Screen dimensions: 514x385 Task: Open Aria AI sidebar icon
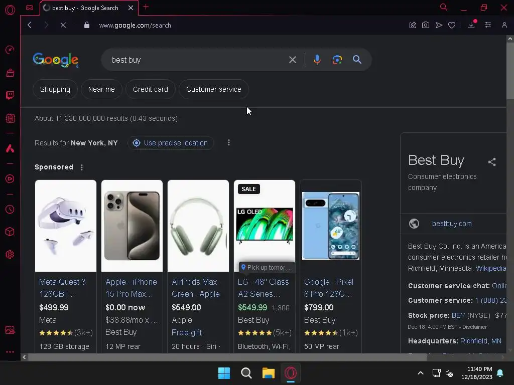[x=10, y=148]
